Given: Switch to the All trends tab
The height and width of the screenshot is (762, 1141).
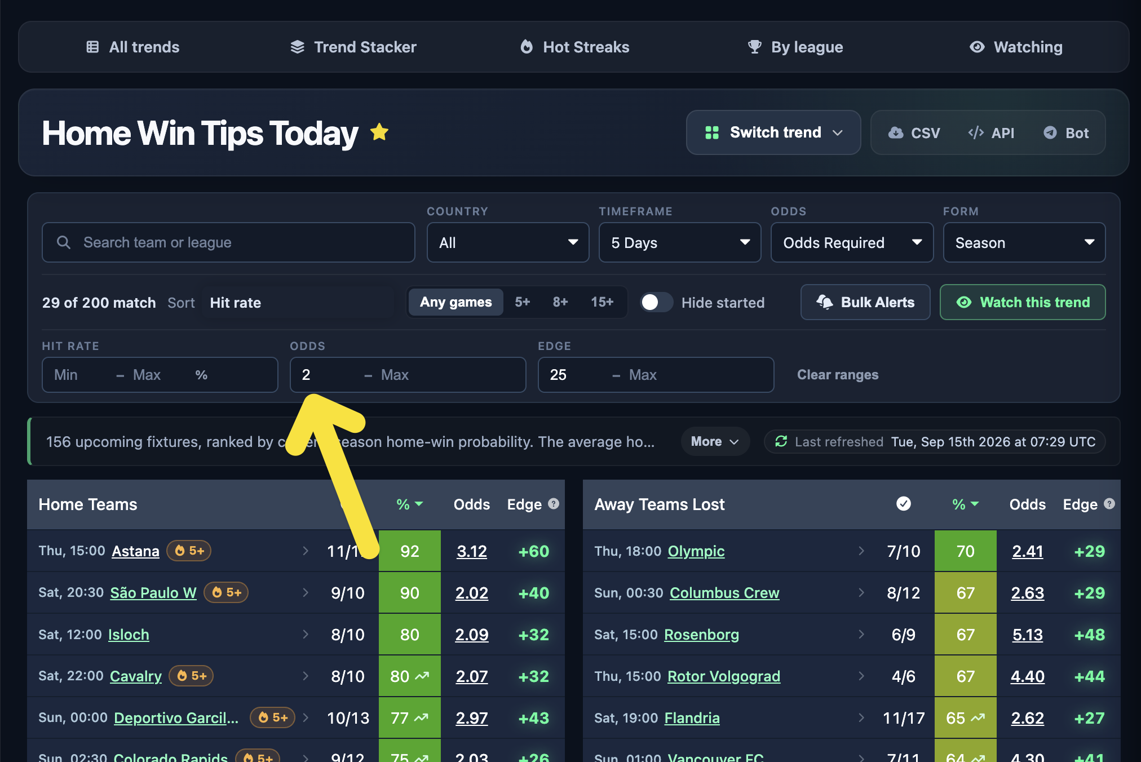Looking at the screenshot, I should click(x=132, y=47).
